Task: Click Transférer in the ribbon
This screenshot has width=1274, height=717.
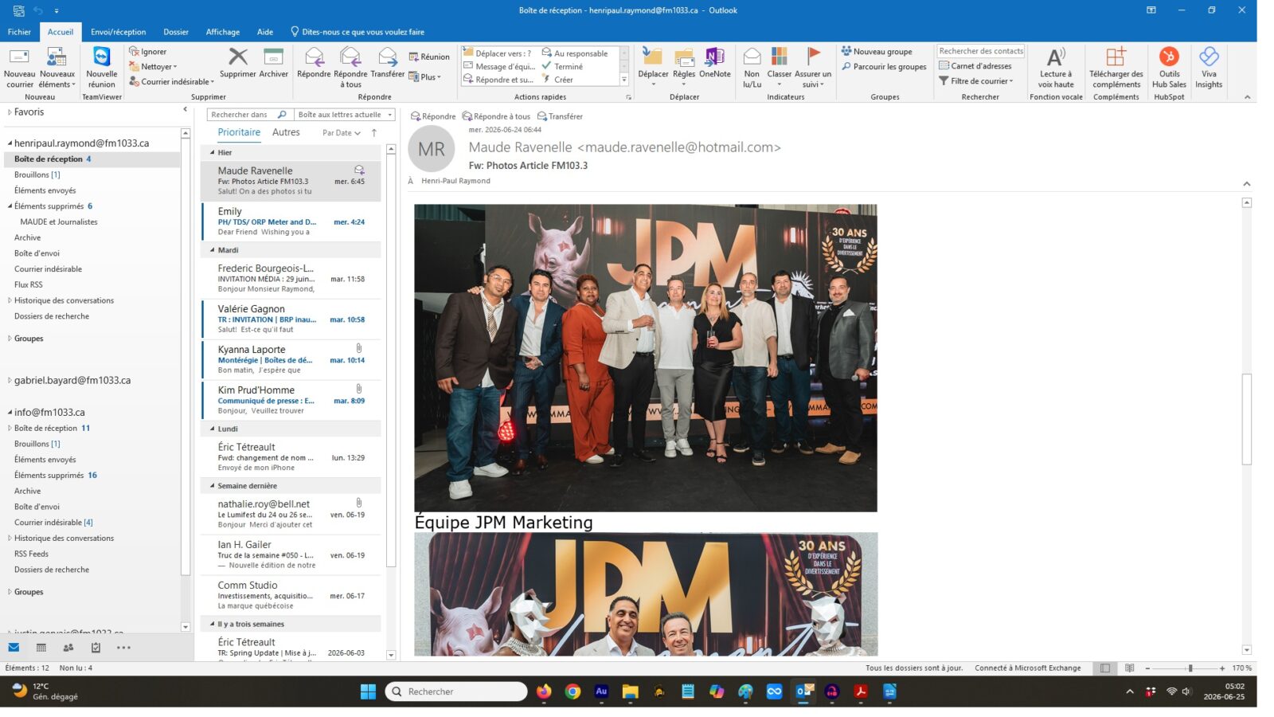Action: [x=388, y=63]
